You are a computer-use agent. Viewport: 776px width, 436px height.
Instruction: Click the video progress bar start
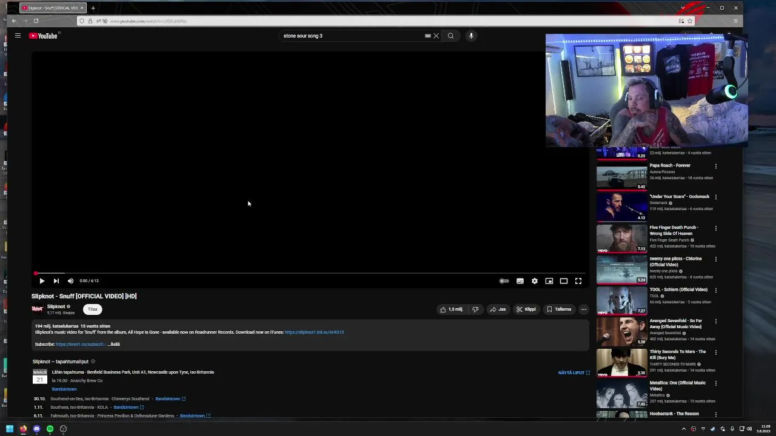tap(36, 274)
